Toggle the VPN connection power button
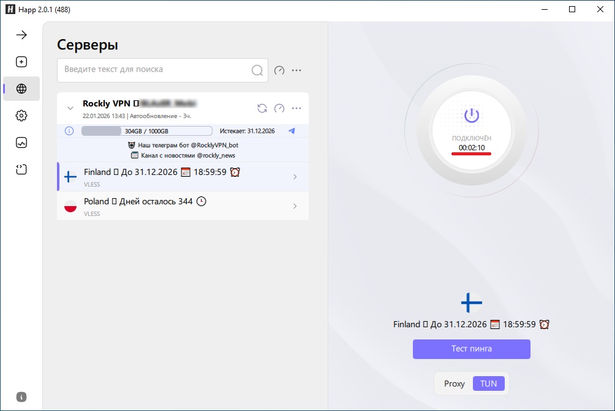Viewport: 615px width, 411px height. (x=471, y=116)
